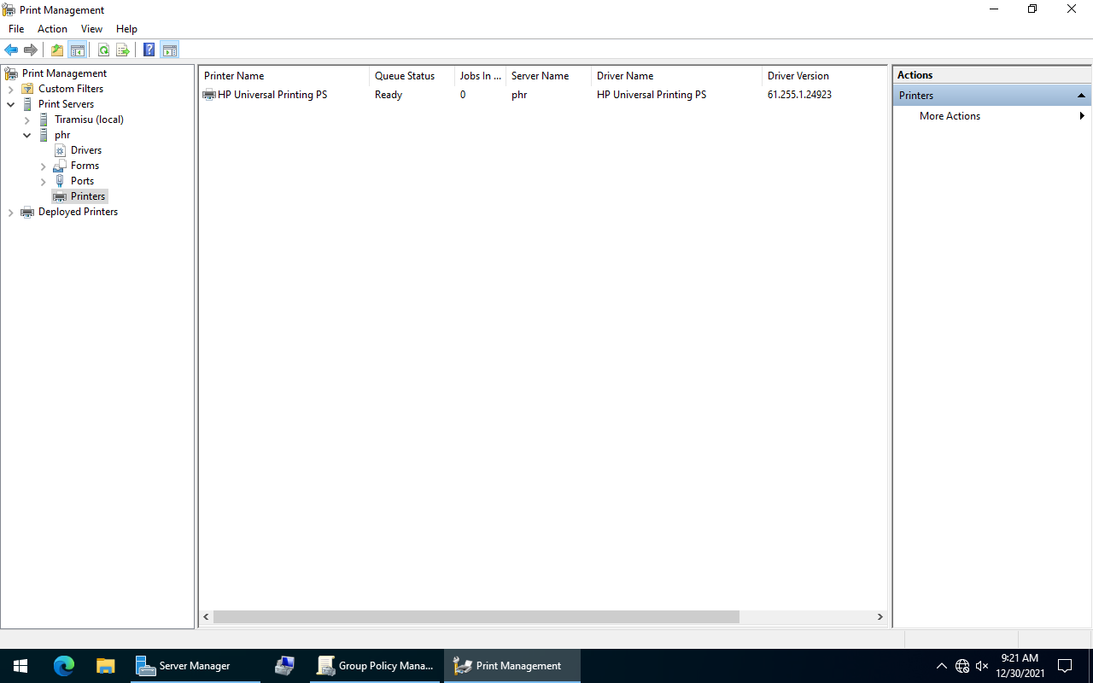Expand the Ports tree node
This screenshot has height=683, width=1093.
[44, 181]
